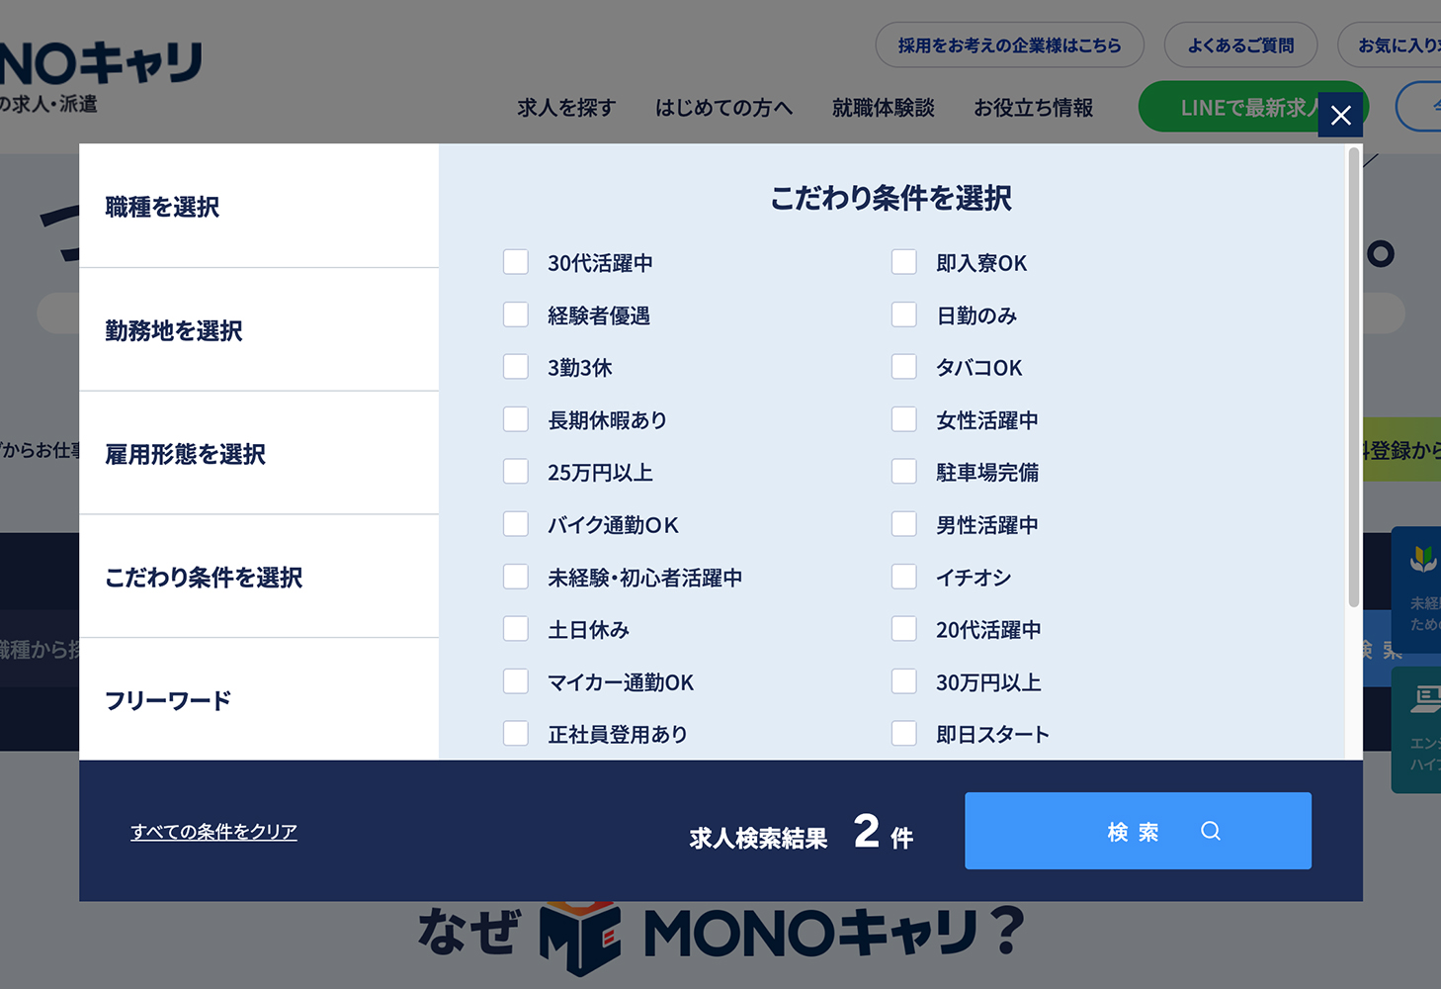Screen dimensions: 1441x989
Task: Click すべての条件をクリア link
Action: click(213, 832)
